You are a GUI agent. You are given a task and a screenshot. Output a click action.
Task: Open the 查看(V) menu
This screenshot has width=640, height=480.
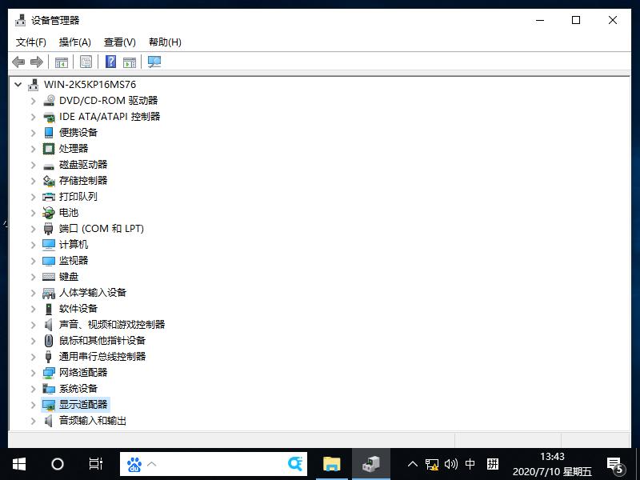(120, 42)
